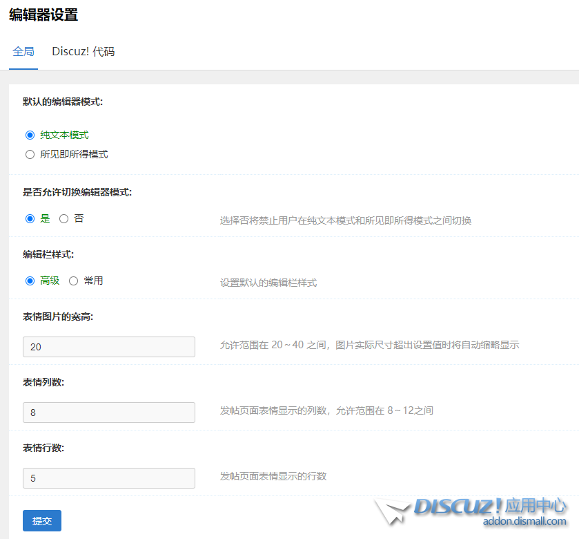Select the 所见即所得模式 editor mode
Viewport: 579px width, 539px height.
(x=30, y=154)
